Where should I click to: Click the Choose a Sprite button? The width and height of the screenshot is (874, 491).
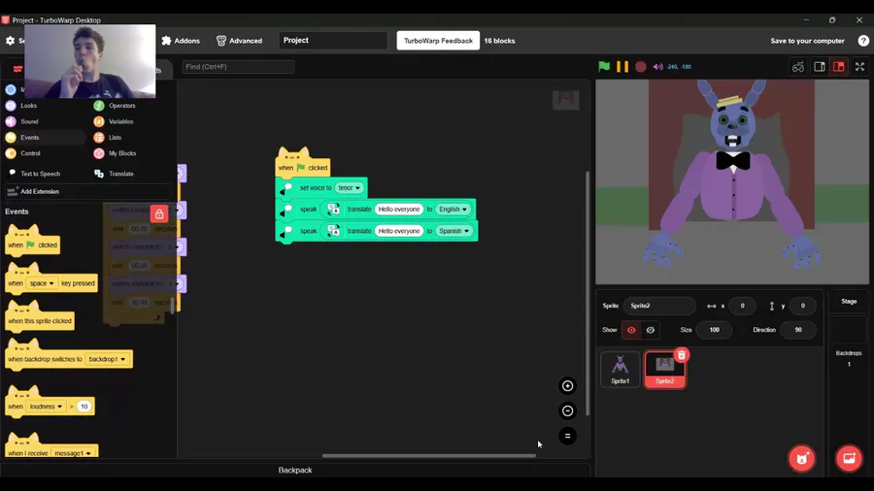pos(801,459)
